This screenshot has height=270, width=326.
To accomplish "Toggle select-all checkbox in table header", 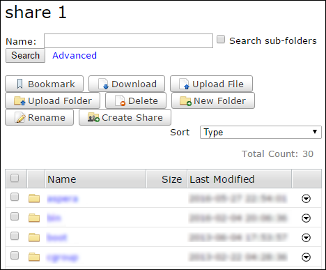I will pos(15,178).
